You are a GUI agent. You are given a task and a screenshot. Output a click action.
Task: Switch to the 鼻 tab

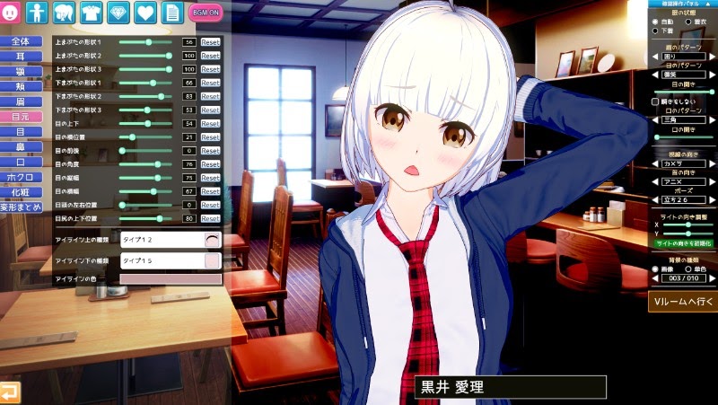pyautogui.click(x=21, y=147)
